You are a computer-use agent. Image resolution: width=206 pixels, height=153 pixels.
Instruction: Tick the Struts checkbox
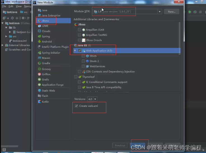point(83,56)
